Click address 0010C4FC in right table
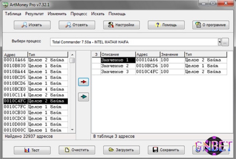 [148, 72]
